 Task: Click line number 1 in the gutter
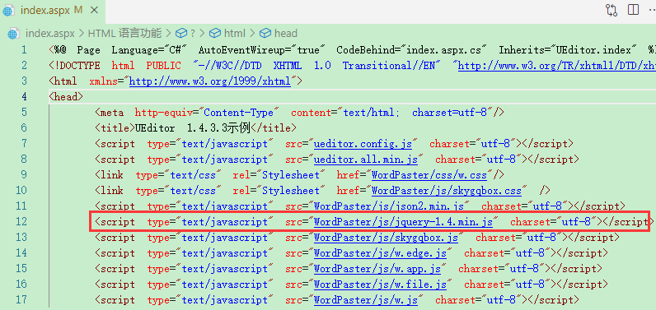pos(23,50)
